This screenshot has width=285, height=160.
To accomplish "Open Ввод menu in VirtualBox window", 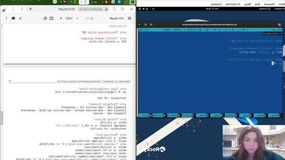I will click(x=248, y=4).
